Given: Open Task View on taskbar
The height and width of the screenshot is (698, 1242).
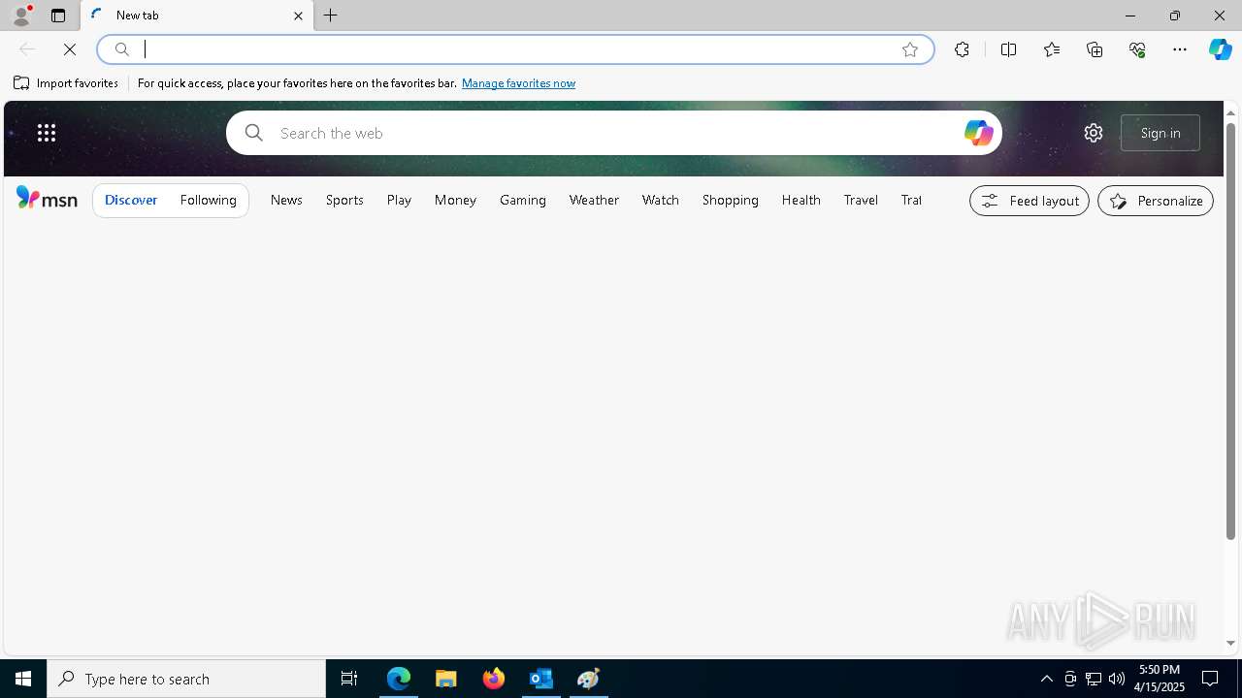Looking at the screenshot, I should pyautogui.click(x=349, y=679).
